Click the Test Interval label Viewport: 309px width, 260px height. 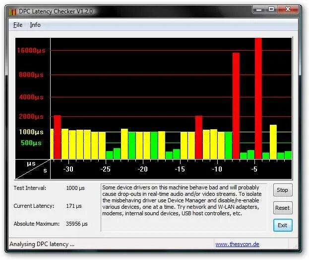[x=30, y=188]
